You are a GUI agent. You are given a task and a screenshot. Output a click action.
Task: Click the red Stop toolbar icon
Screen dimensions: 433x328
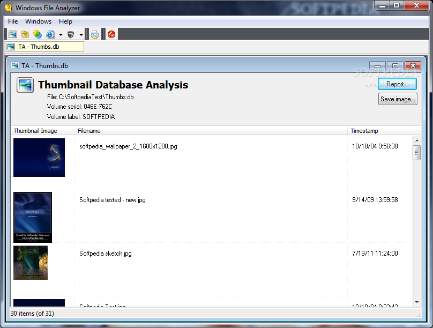tap(111, 34)
